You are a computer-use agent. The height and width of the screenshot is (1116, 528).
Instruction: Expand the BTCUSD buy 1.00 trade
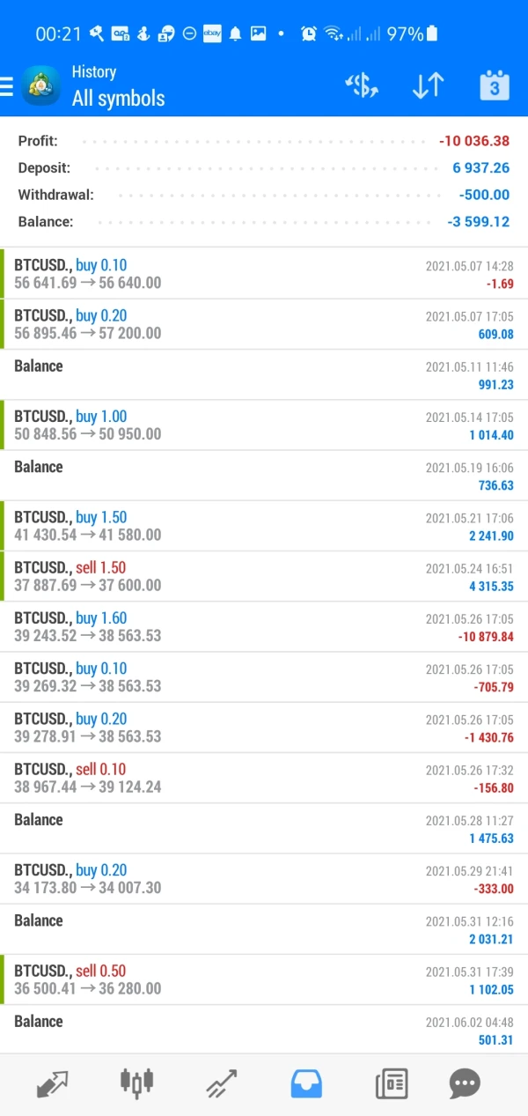click(x=264, y=425)
